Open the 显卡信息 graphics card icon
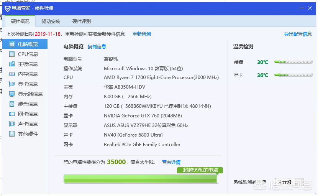Image resolution: width=318 pixels, height=196 pixels. tap(12, 84)
